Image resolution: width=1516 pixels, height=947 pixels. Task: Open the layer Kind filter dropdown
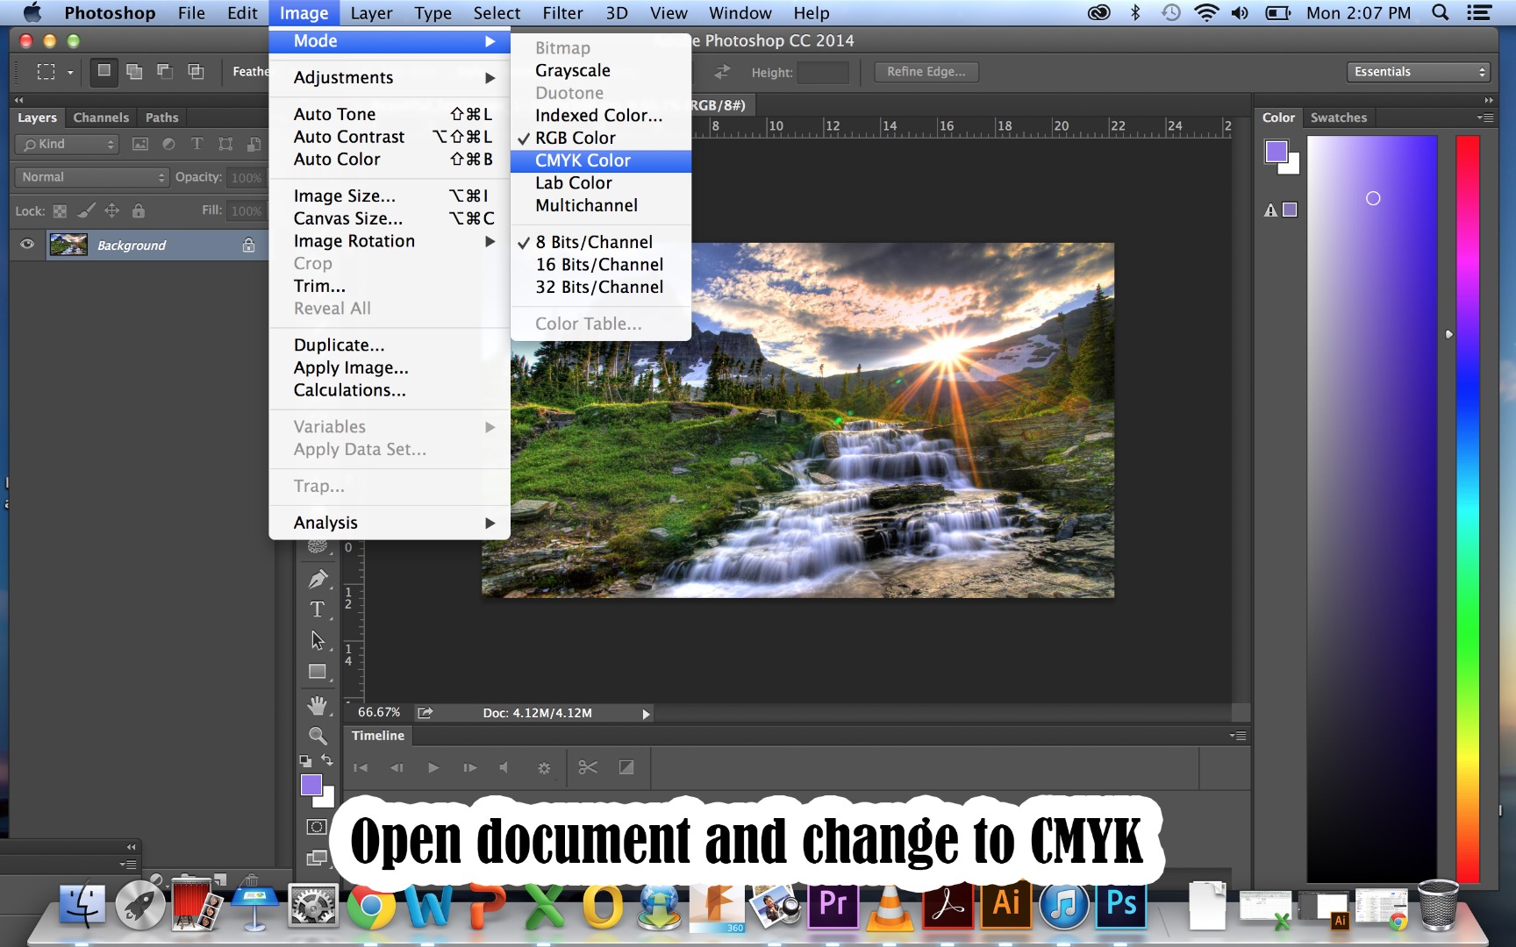coord(67,144)
